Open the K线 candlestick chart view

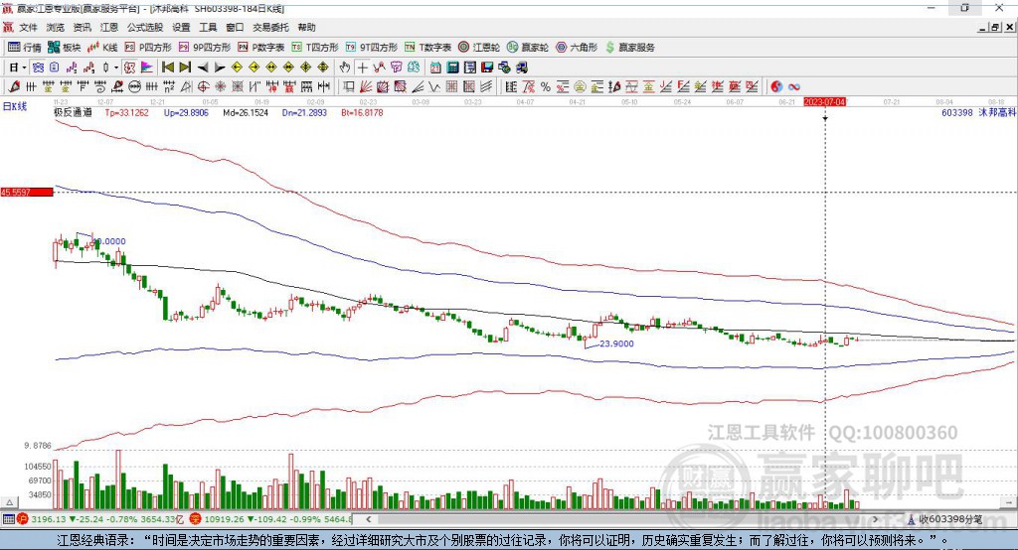click(x=102, y=48)
